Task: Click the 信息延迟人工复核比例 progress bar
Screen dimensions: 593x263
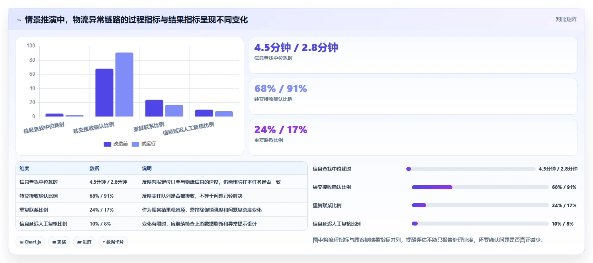Action: click(480, 224)
